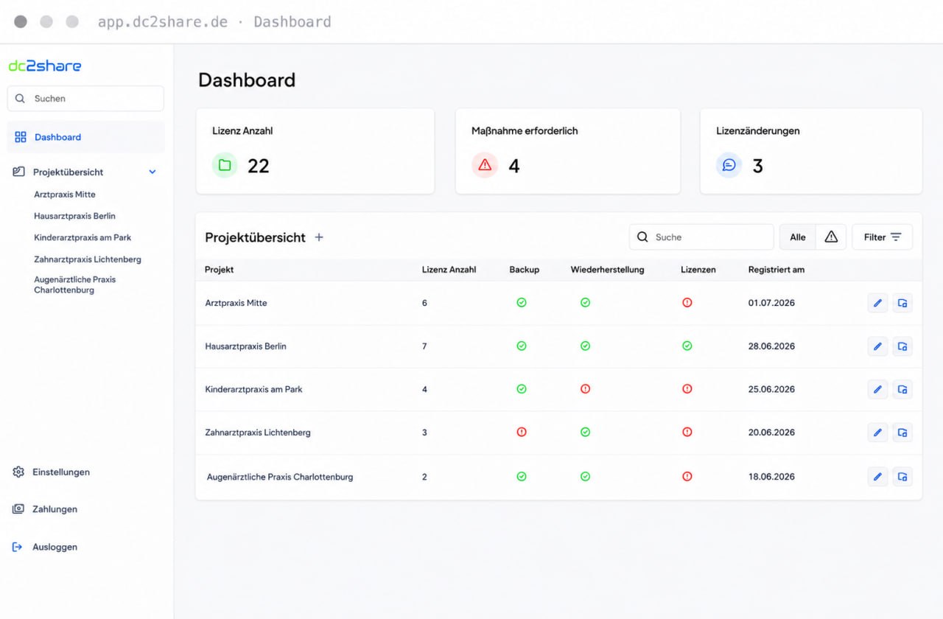Viewport: 943px width, 619px height.
Task: Click the date 28.06.2026
Action: [771, 346]
